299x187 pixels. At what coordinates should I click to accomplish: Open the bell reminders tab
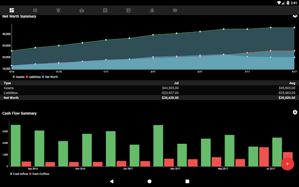[x=59, y=10]
